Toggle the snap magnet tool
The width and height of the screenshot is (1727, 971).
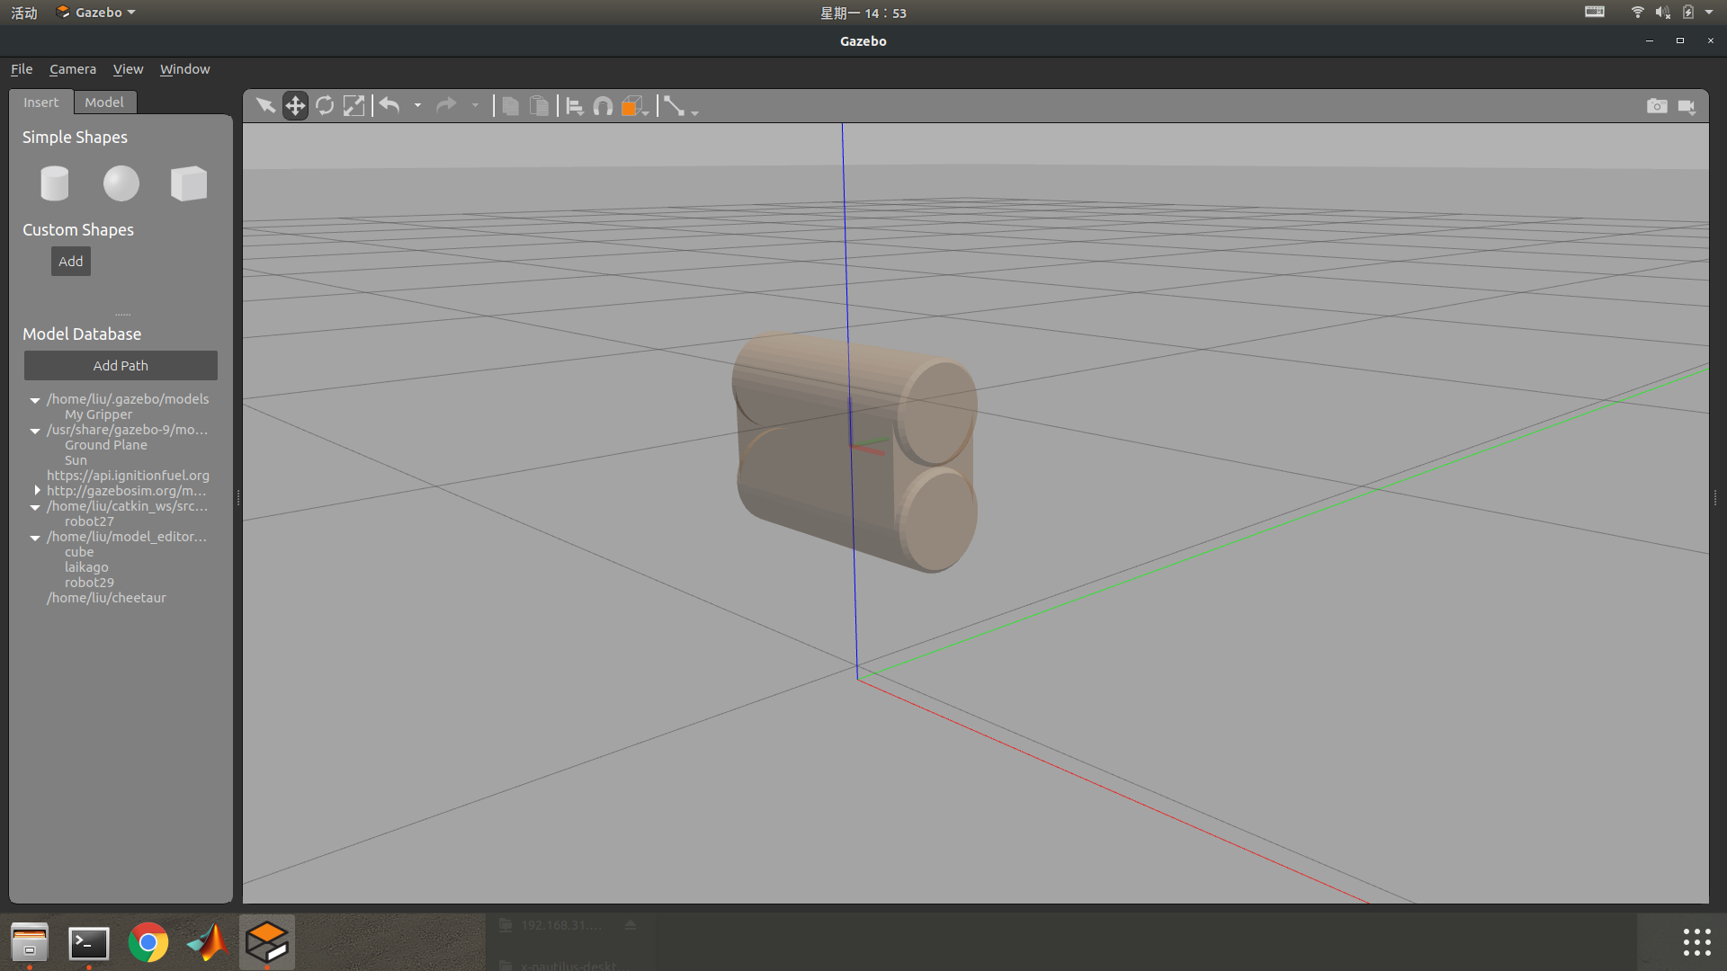(x=604, y=106)
